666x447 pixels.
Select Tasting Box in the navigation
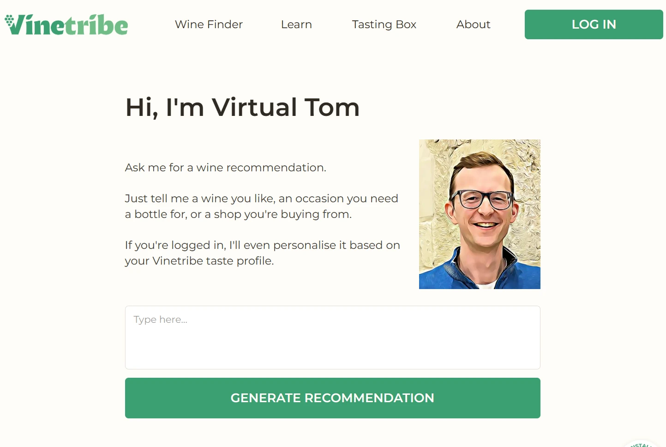pyautogui.click(x=384, y=24)
